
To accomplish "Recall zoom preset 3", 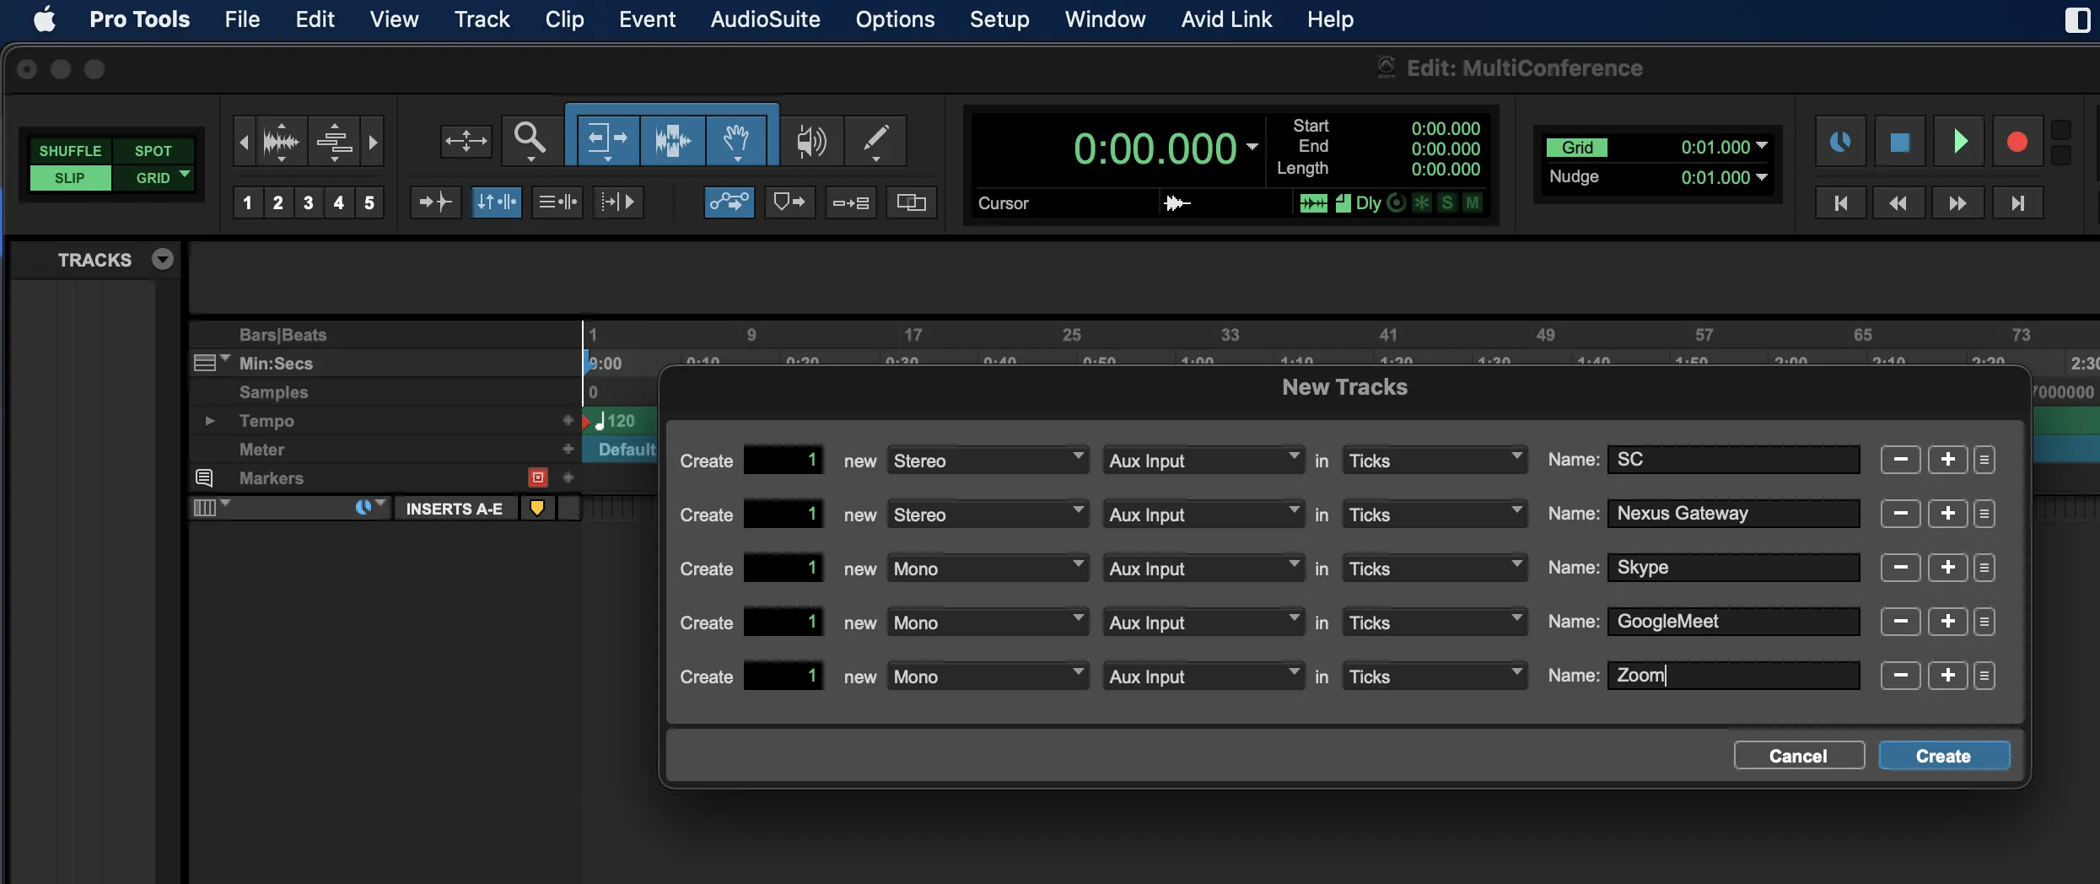I will [x=309, y=202].
